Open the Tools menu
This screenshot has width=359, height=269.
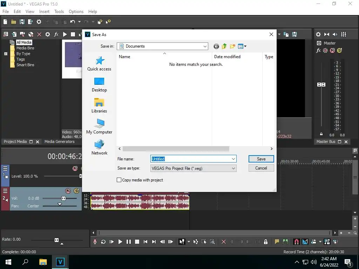pyautogui.click(x=59, y=12)
